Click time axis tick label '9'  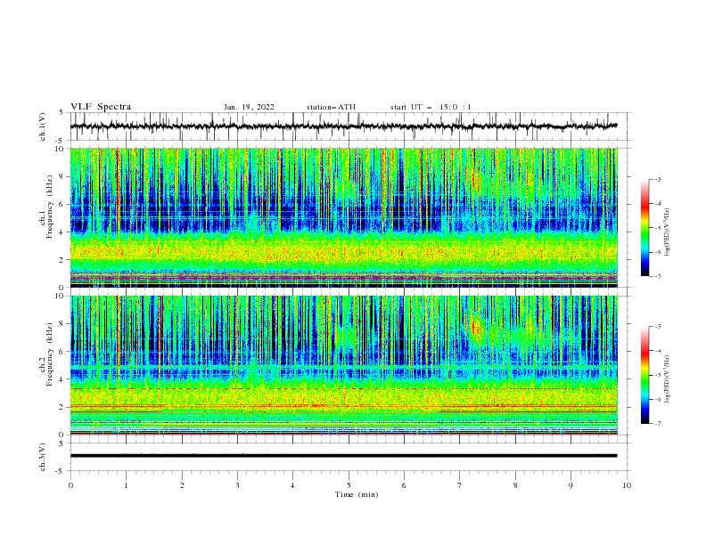coord(571,485)
